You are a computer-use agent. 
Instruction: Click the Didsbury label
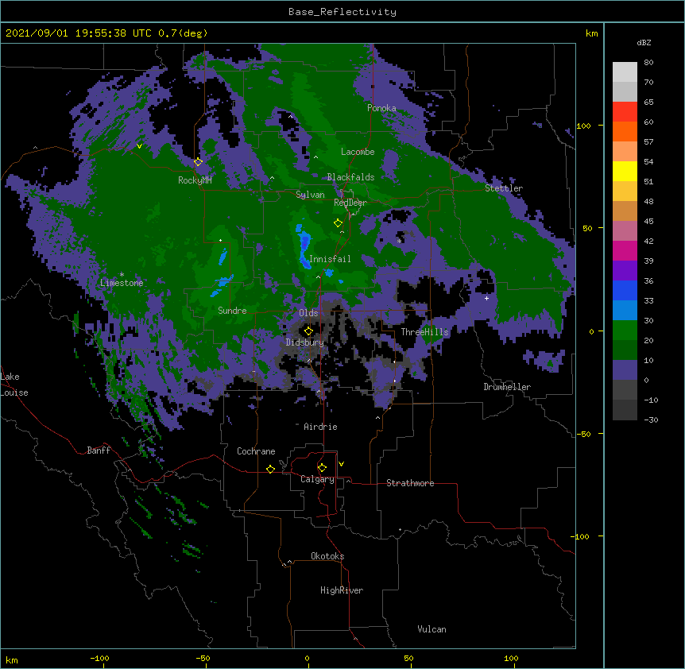pos(304,342)
